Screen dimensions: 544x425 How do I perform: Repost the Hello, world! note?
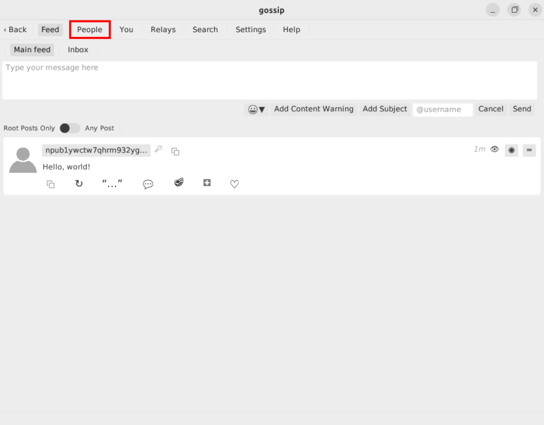(79, 183)
